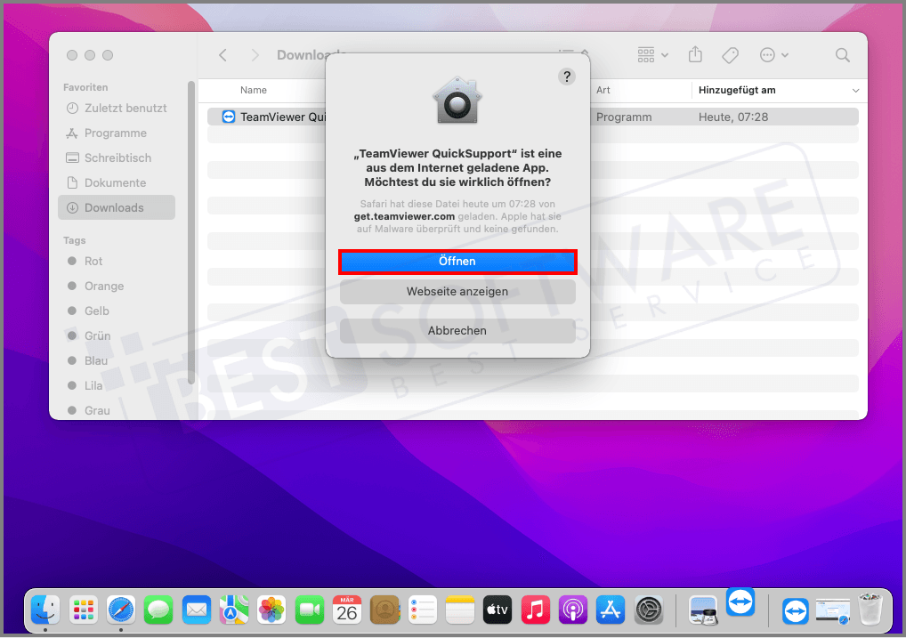Image resolution: width=906 pixels, height=638 pixels.
Task: Open Launchpad from the Dock
Action: point(83,610)
